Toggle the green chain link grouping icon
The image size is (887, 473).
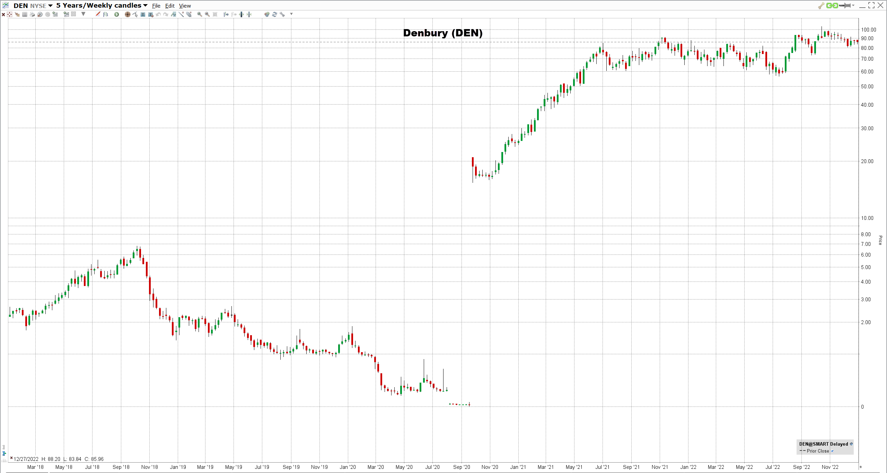(x=832, y=6)
